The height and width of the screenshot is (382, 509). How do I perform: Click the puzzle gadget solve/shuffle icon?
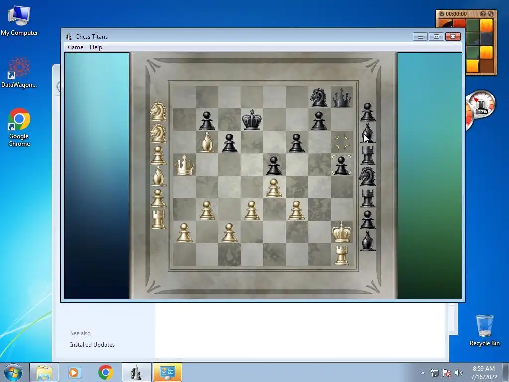491,14
